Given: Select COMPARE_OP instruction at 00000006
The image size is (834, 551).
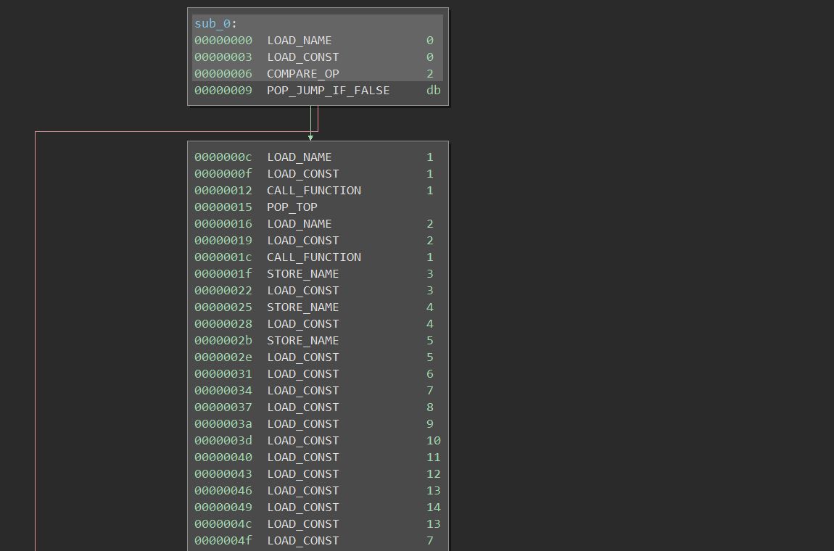Looking at the screenshot, I should coord(302,73).
